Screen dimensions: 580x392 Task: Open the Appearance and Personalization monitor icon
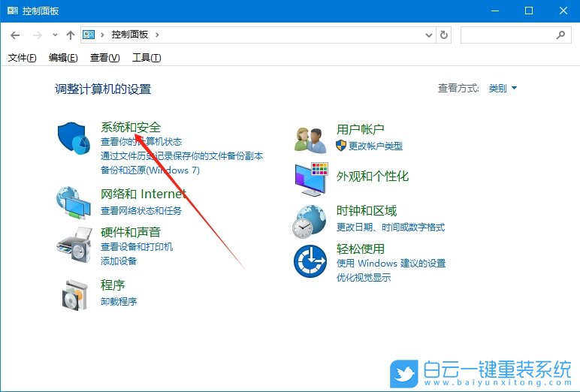(x=312, y=179)
